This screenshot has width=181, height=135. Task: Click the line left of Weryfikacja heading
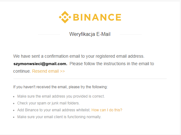click(x=49, y=34)
